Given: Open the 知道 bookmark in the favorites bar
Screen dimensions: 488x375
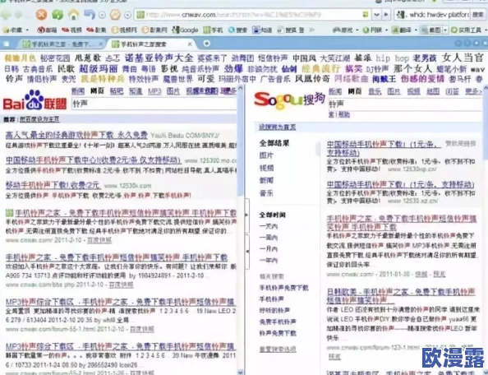Looking at the screenshot, I should pos(262,30).
